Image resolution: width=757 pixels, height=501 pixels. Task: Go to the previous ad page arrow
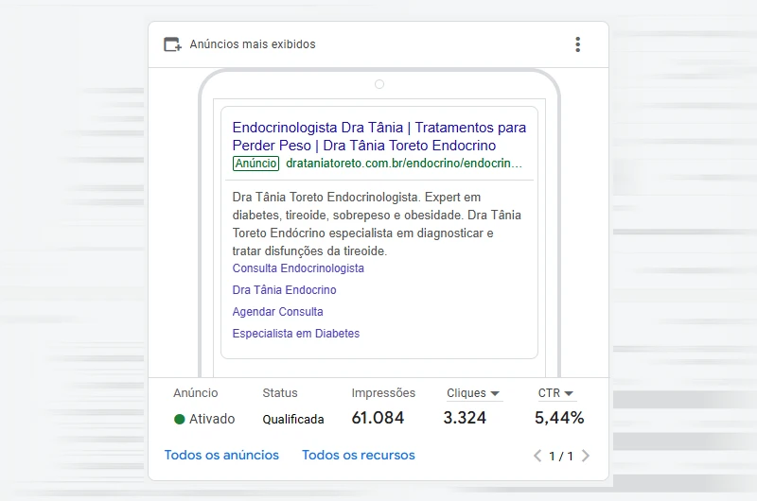537,456
